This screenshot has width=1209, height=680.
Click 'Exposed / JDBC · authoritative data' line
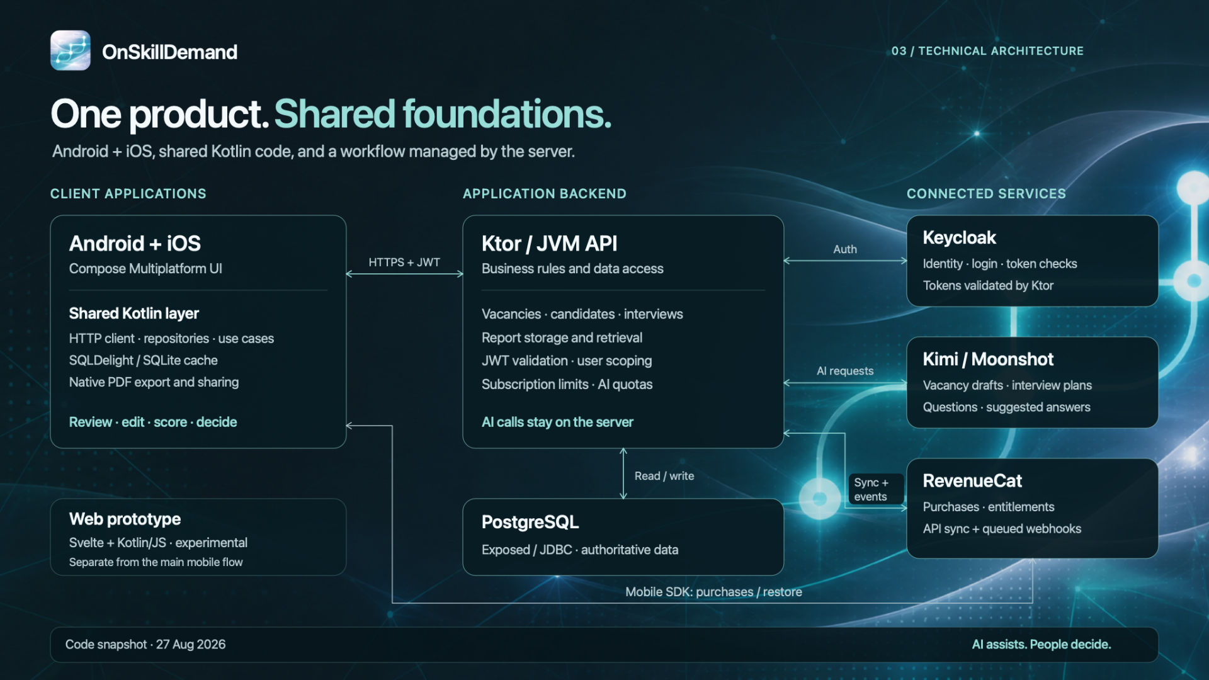pyautogui.click(x=580, y=550)
